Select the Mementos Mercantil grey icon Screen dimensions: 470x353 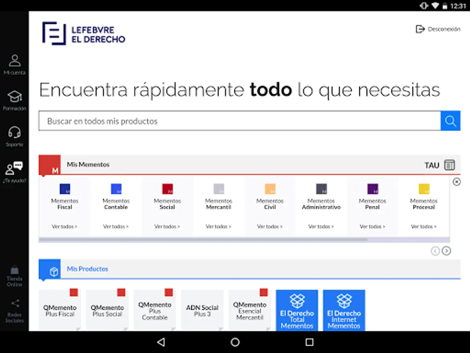tap(219, 189)
